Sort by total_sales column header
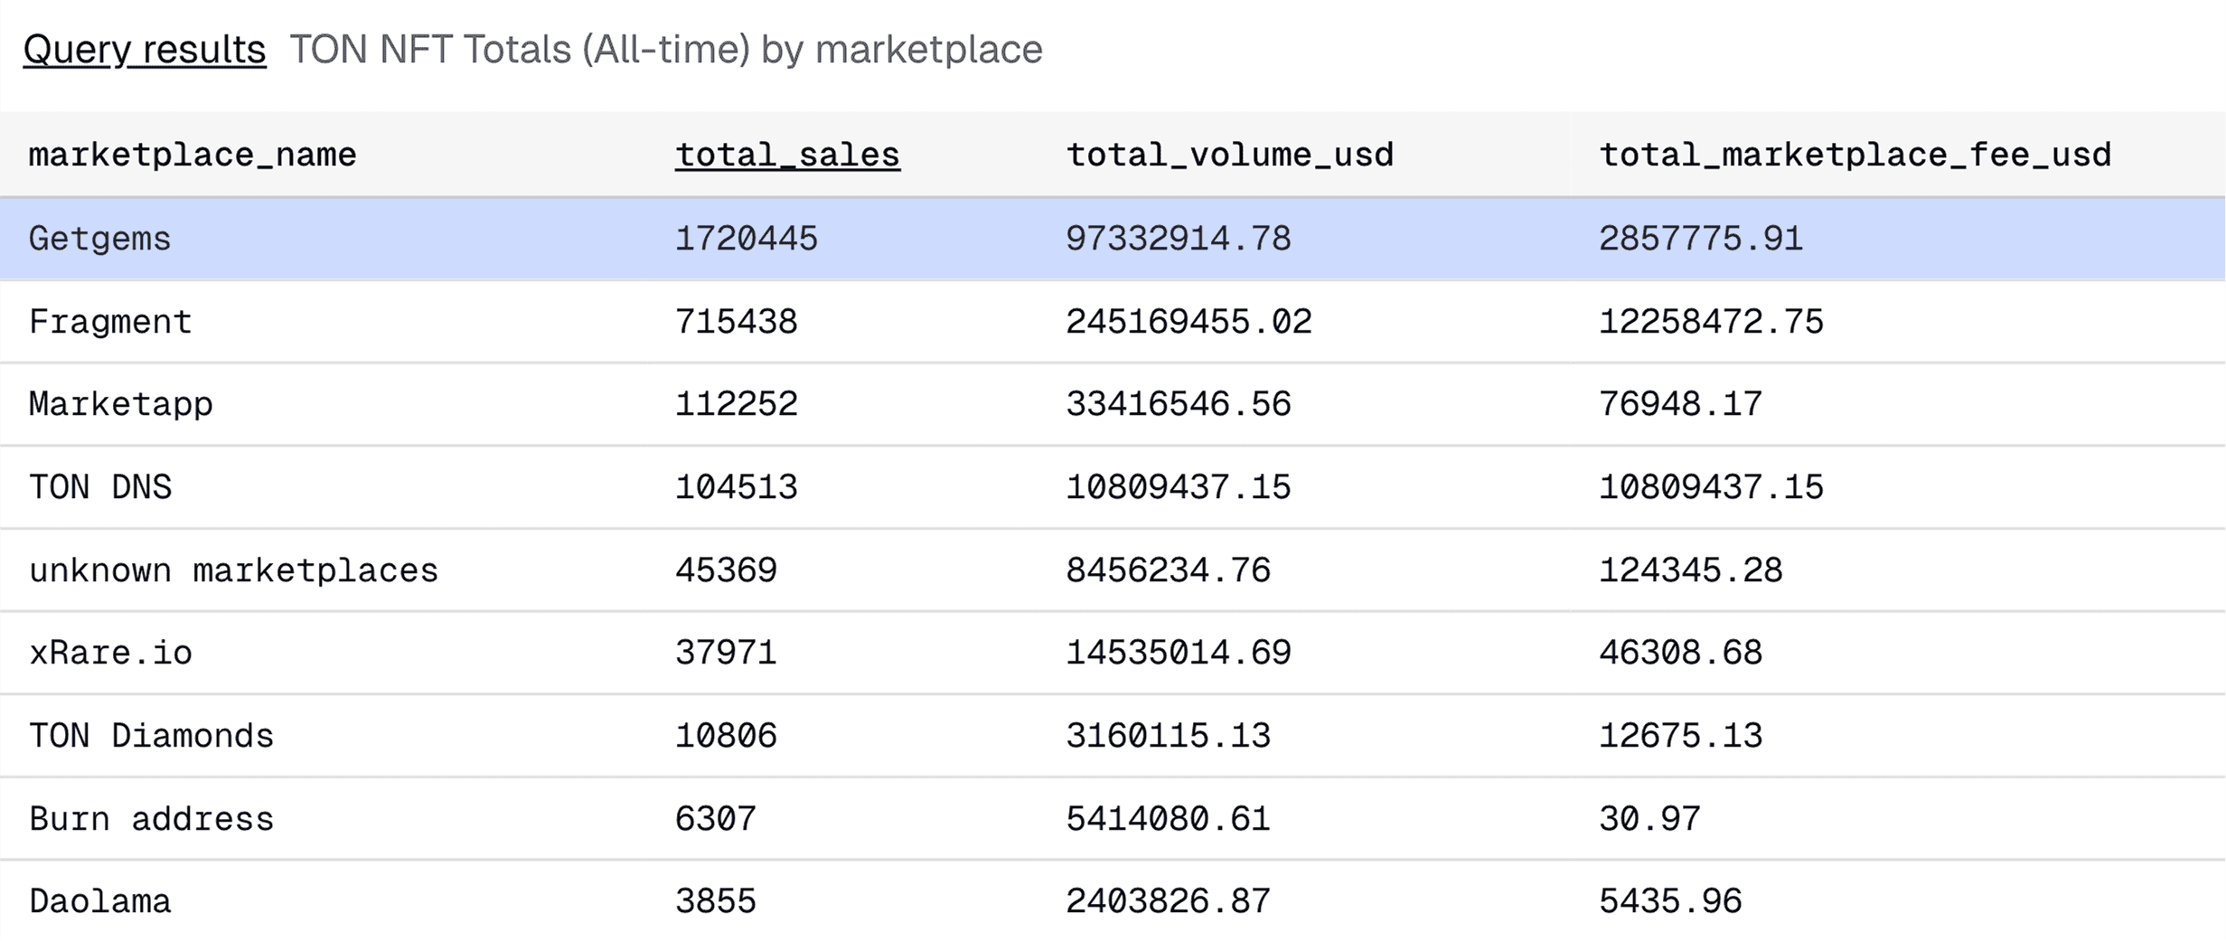The image size is (2226, 941). tap(787, 155)
